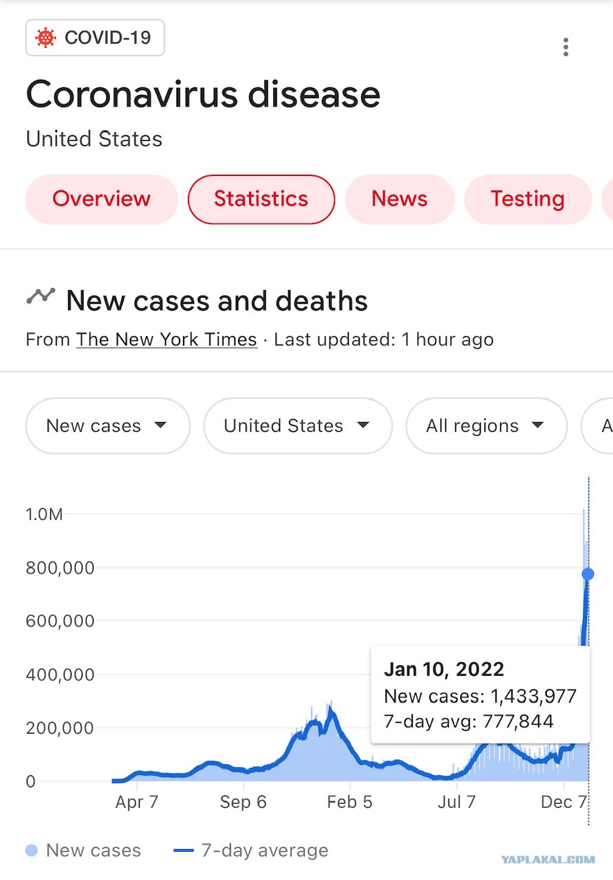Open the New cases dropdown
Screen dimensions: 613x880
pos(107,426)
